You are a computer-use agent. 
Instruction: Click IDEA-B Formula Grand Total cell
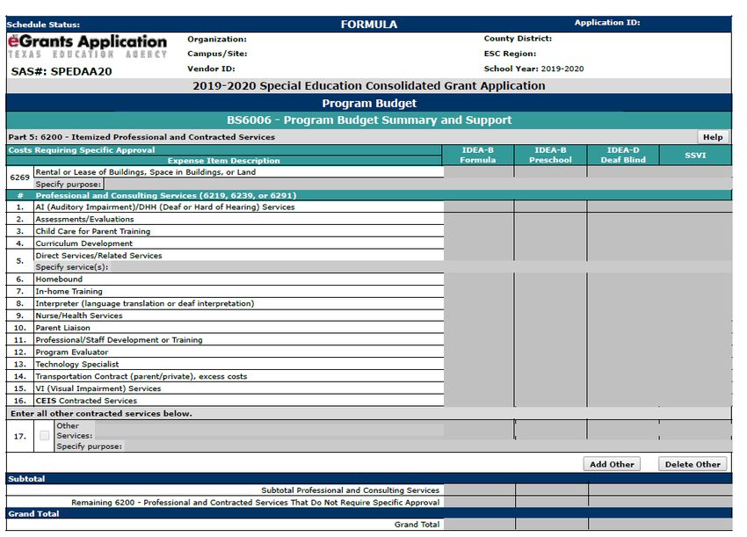pos(479,524)
